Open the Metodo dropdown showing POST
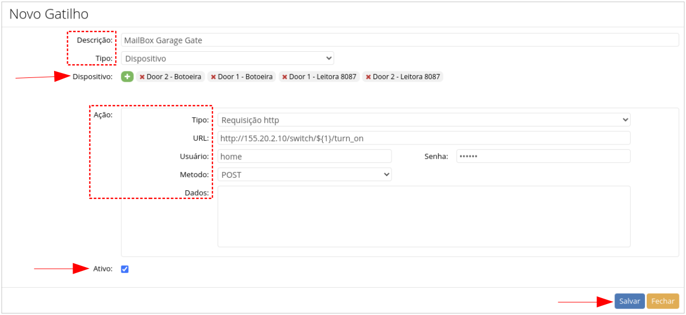Viewport: 686px width, 315px height. [x=304, y=174]
